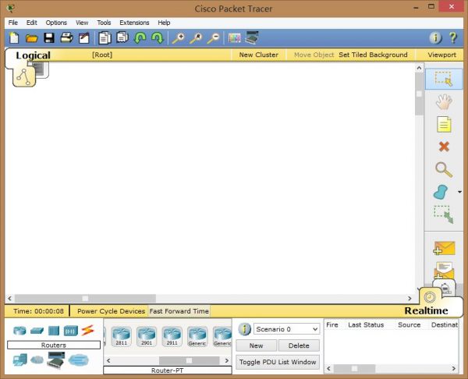The height and width of the screenshot is (379, 468).
Task: Open the Help menu
Action: tap(164, 23)
